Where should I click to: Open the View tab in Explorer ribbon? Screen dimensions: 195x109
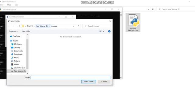coord(16,5)
